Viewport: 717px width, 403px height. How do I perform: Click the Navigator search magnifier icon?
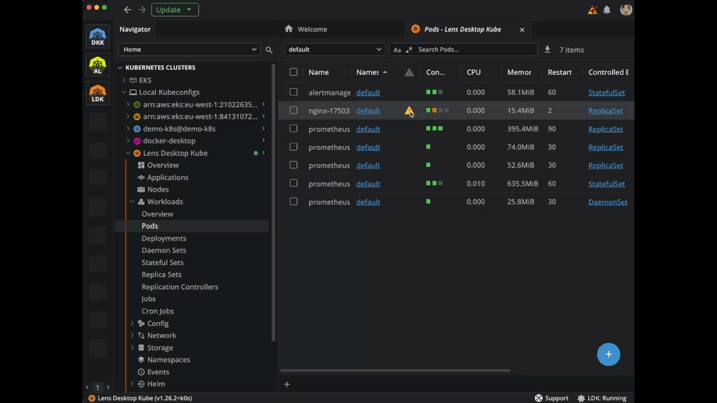click(269, 50)
